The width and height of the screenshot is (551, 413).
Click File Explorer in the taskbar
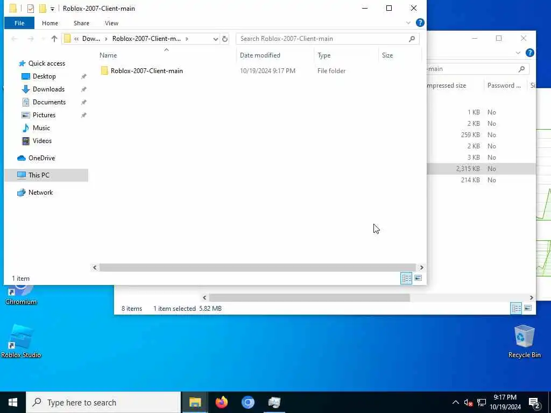[195, 402]
